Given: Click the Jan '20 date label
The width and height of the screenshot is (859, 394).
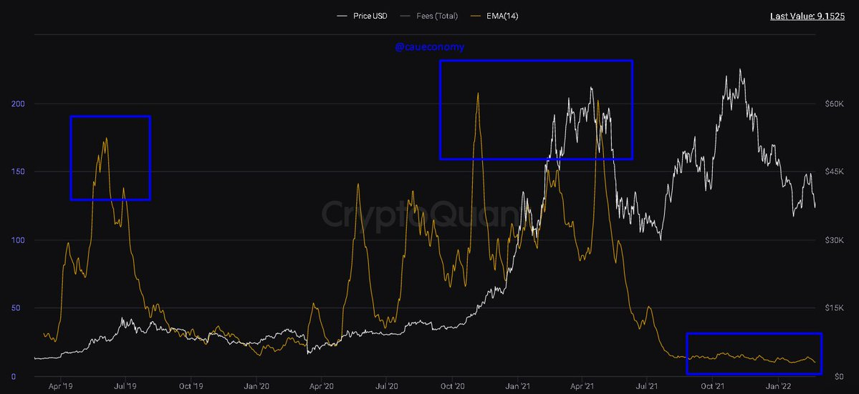Looking at the screenshot, I should click(x=256, y=386).
